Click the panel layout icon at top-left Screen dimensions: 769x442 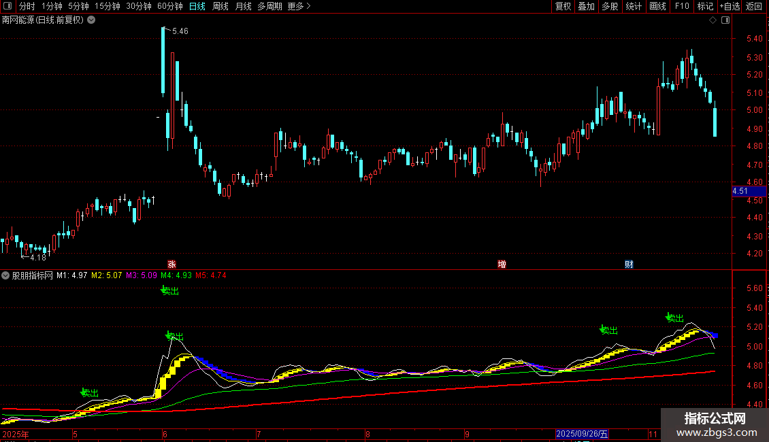point(7,6)
